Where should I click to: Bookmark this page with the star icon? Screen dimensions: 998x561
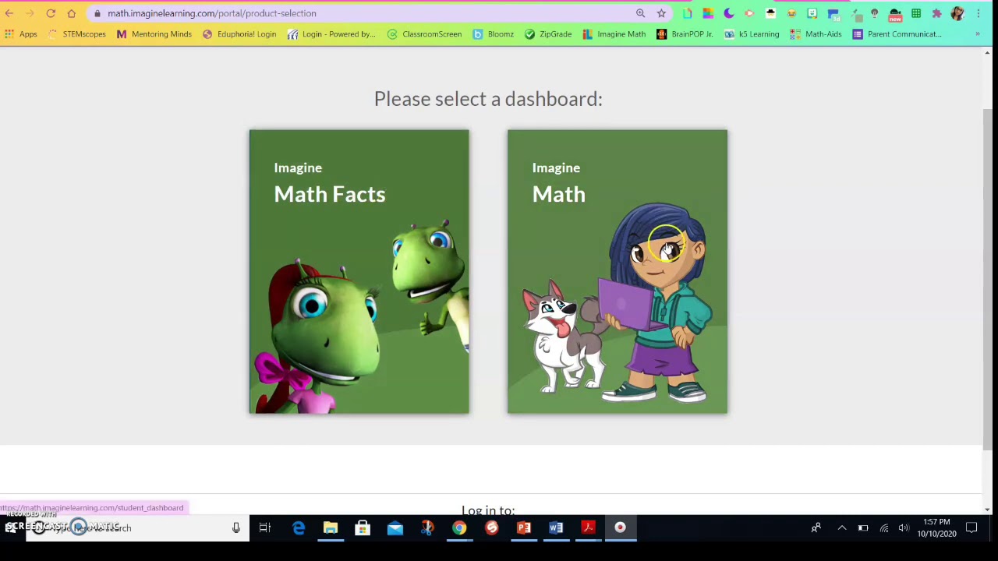click(661, 13)
